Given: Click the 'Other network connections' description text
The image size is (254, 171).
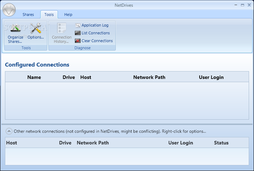Looking at the screenshot, I should (x=110, y=131).
